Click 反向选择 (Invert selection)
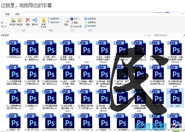Screen dimensions: 185x132 click(x=90, y=26)
